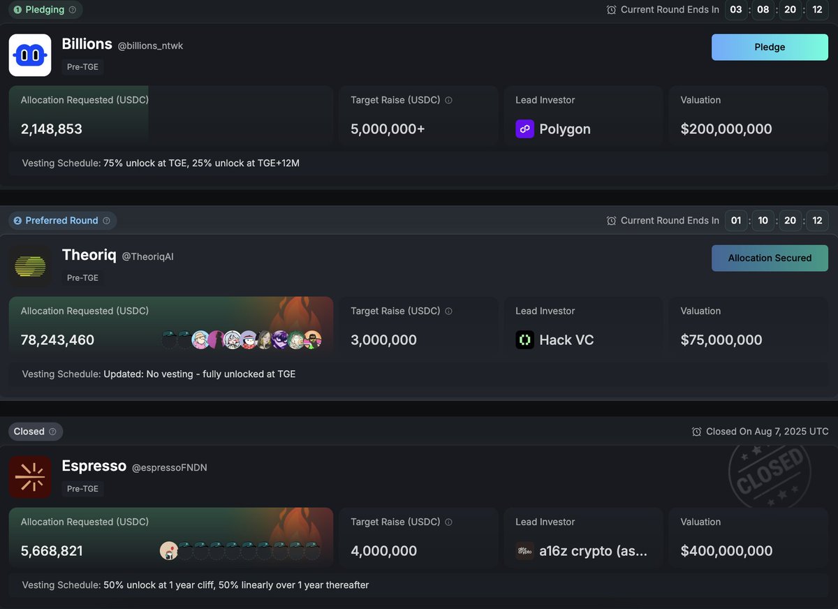Click the $200,000,000 valuation
The image size is (838, 609).
point(726,129)
